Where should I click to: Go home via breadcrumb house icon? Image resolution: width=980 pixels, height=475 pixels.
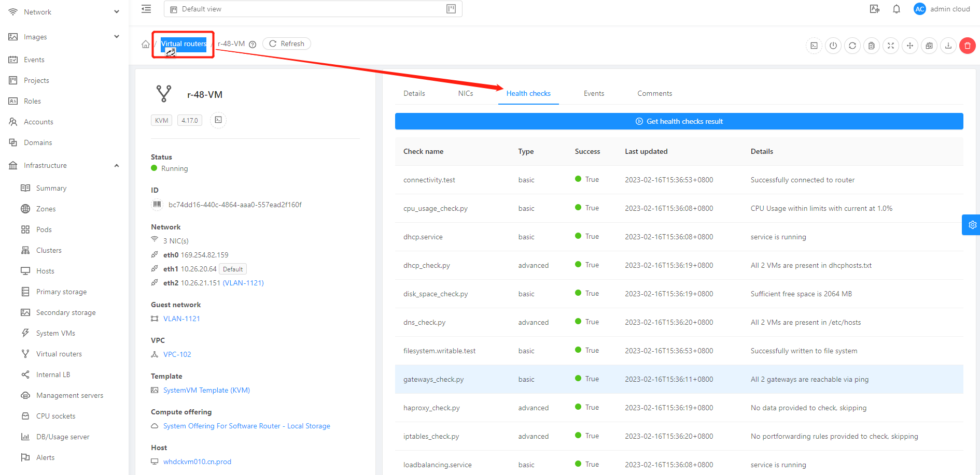(146, 44)
